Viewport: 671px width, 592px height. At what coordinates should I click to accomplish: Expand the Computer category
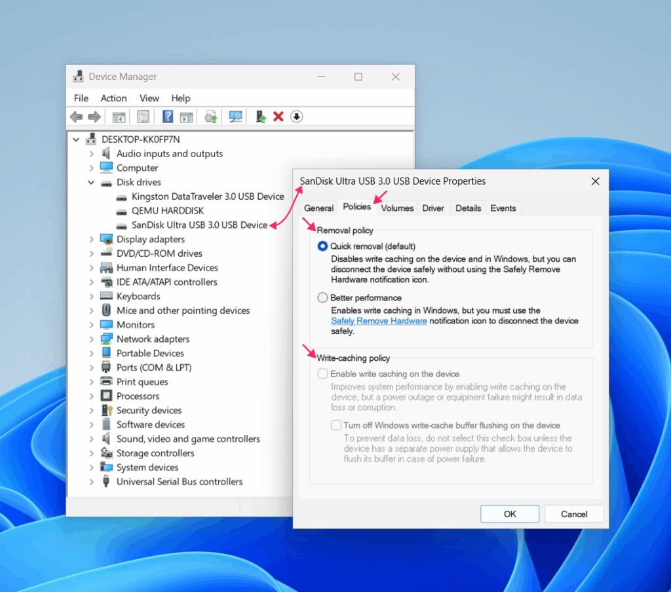pos(91,168)
